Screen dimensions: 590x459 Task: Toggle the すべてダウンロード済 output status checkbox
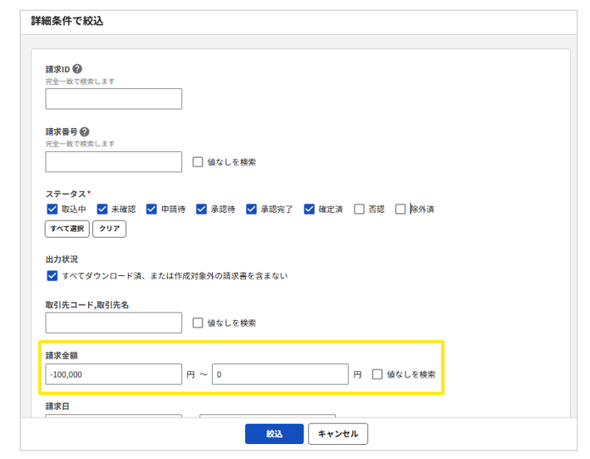(x=52, y=275)
